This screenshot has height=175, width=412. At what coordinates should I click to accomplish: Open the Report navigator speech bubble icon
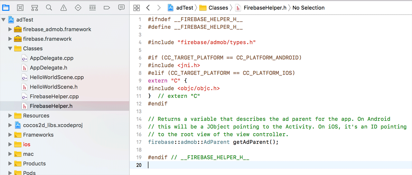click(121, 7)
